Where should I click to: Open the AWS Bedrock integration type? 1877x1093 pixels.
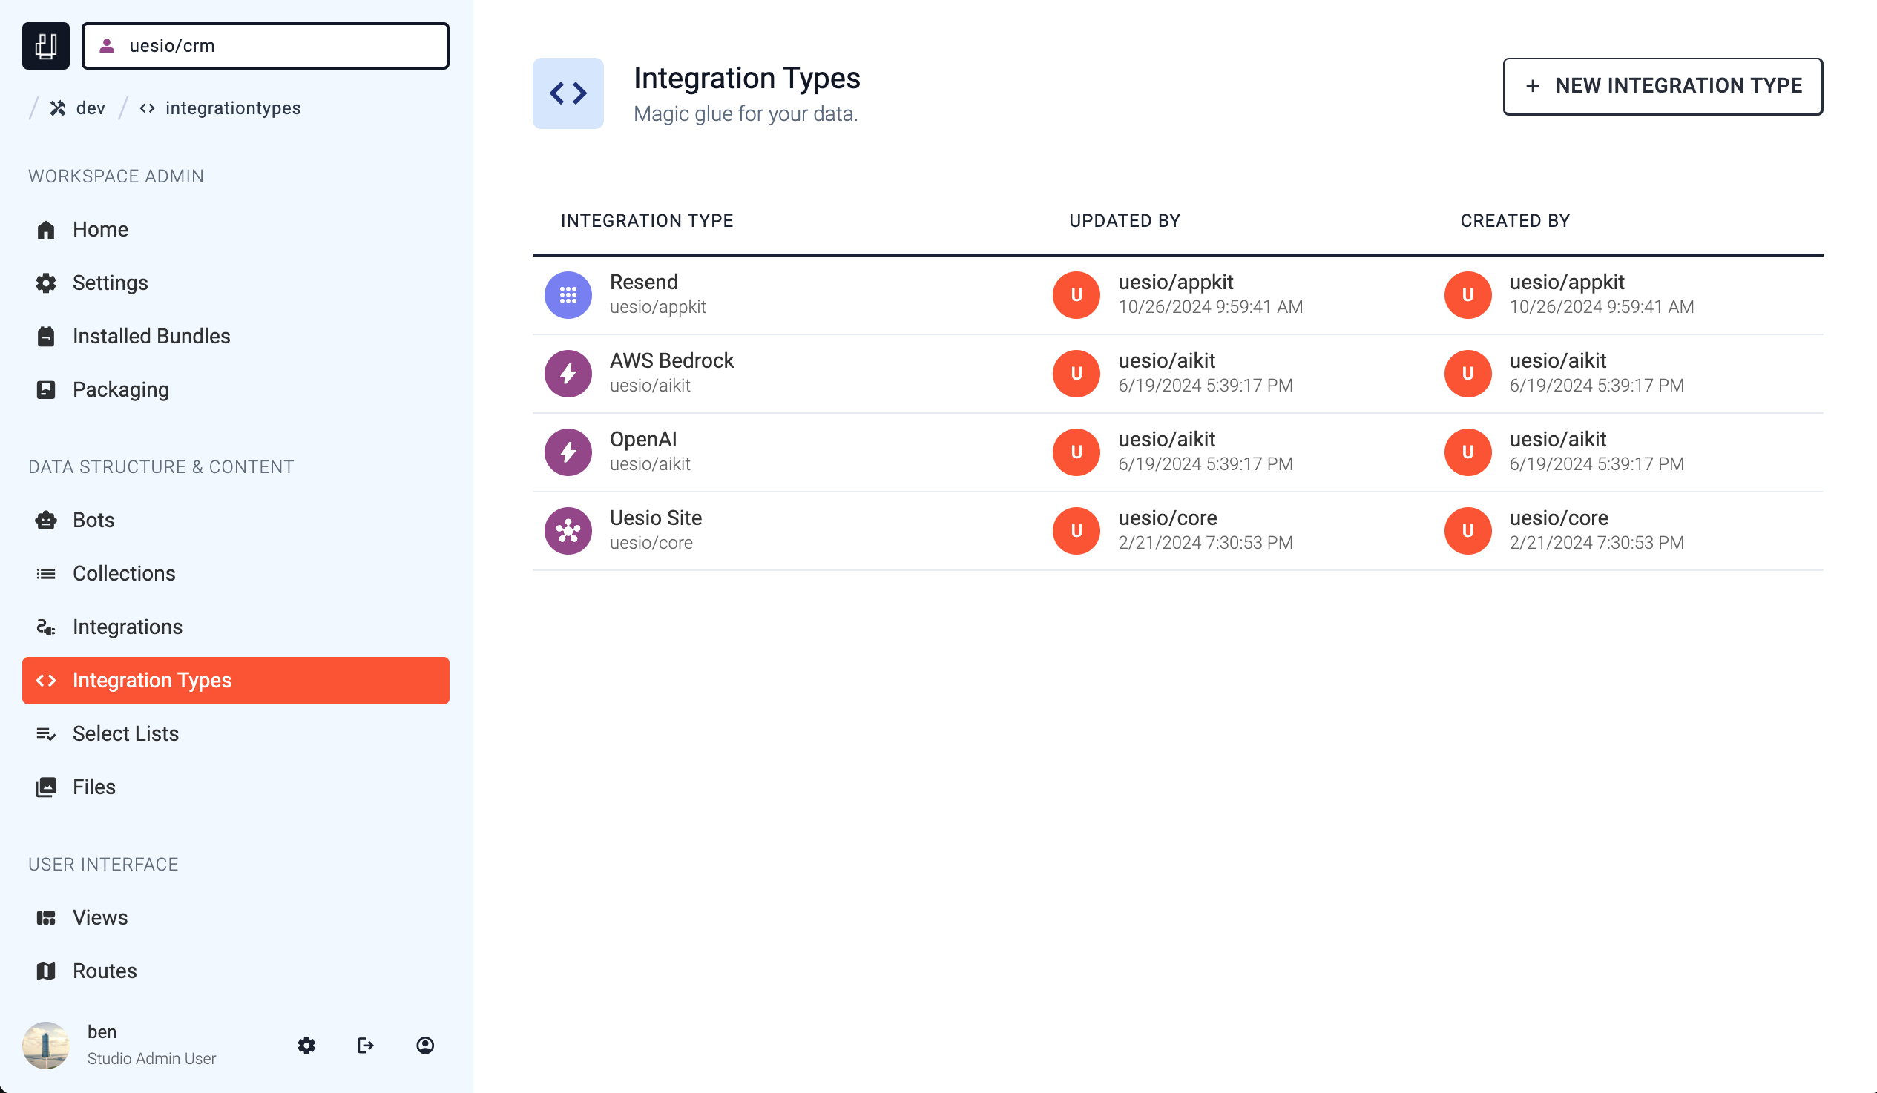coord(1177,373)
